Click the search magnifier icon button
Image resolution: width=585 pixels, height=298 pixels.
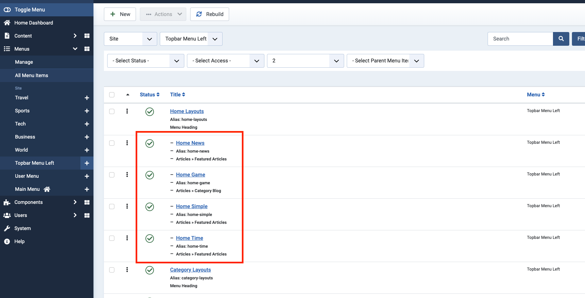click(x=561, y=39)
